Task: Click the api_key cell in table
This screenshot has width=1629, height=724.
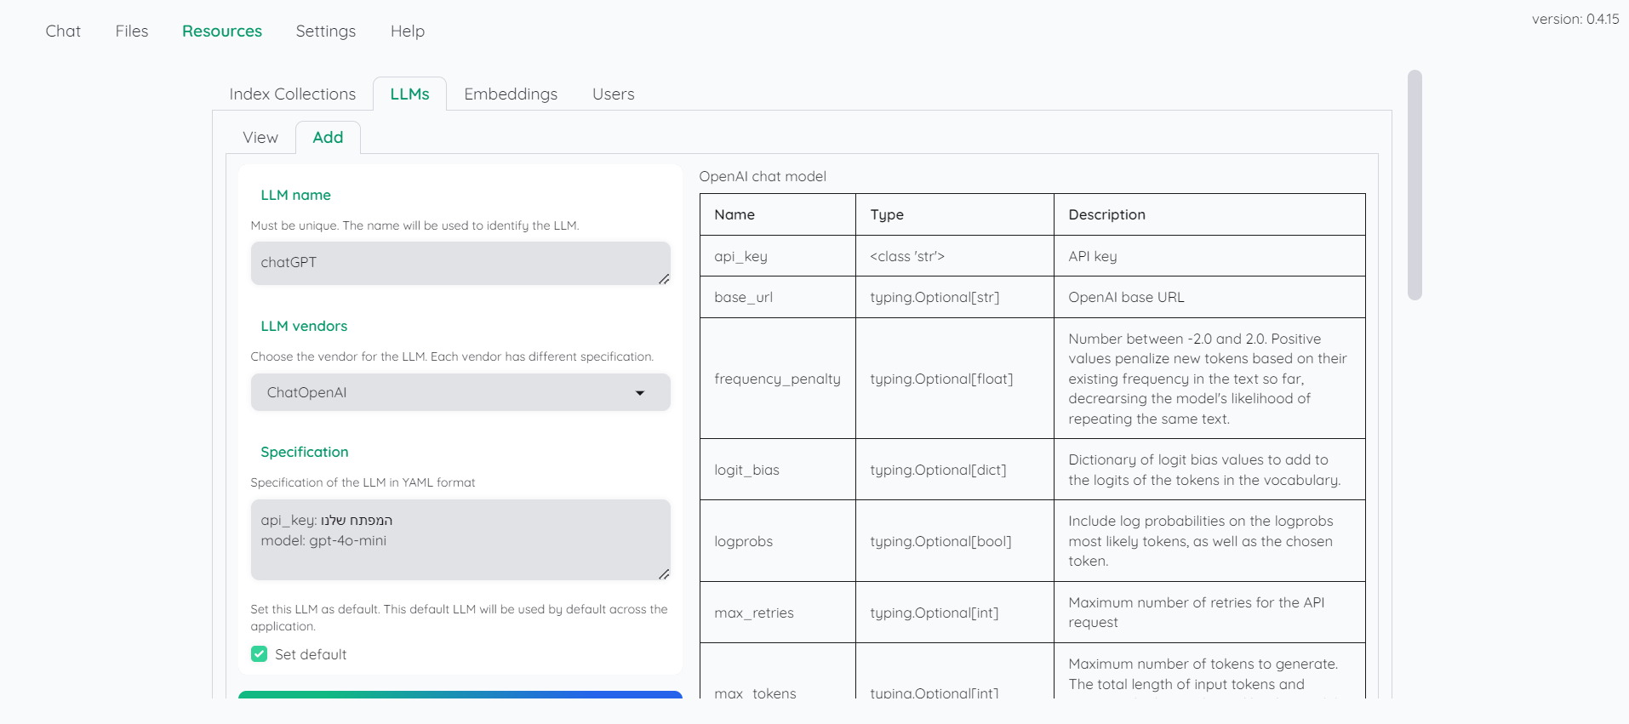Action: click(x=778, y=256)
